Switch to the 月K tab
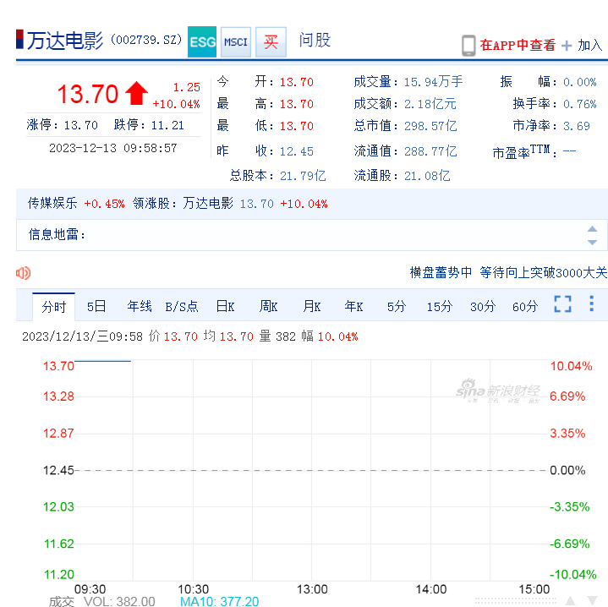Image resolution: width=608 pixels, height=607 pixels. coord(312,307)
